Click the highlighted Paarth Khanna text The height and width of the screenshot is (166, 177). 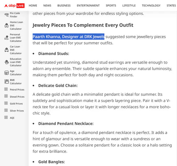tap(68, 37)
